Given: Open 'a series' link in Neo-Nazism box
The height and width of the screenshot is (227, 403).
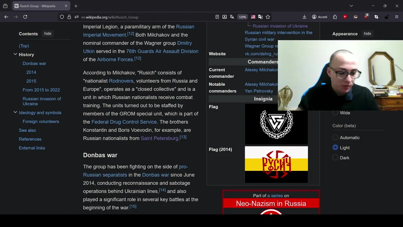Looking at the screenshot, I should click(275, 195).
